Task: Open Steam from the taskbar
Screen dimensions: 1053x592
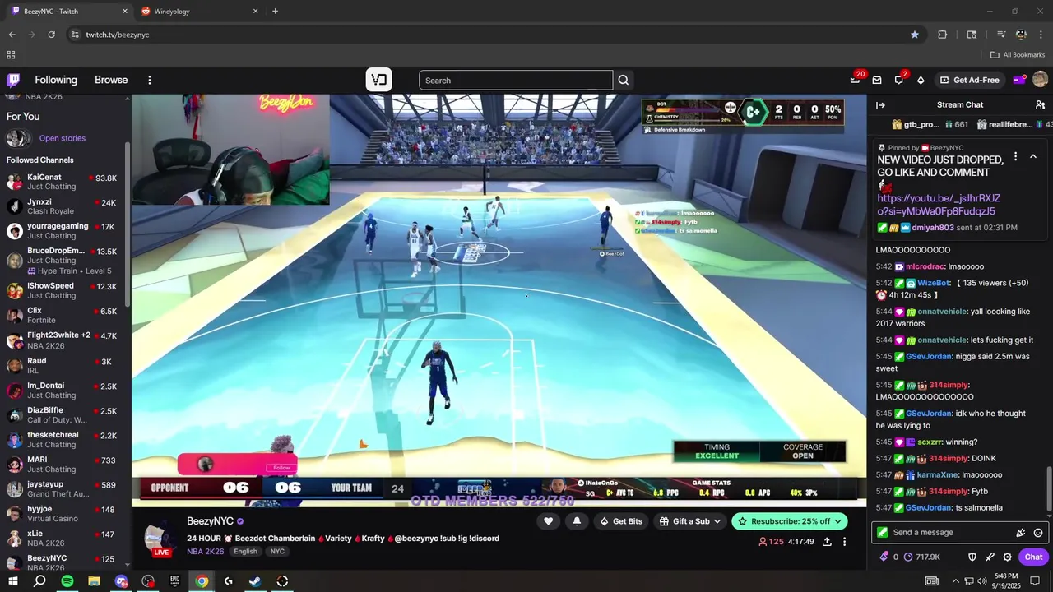Action: pos(255,581)
